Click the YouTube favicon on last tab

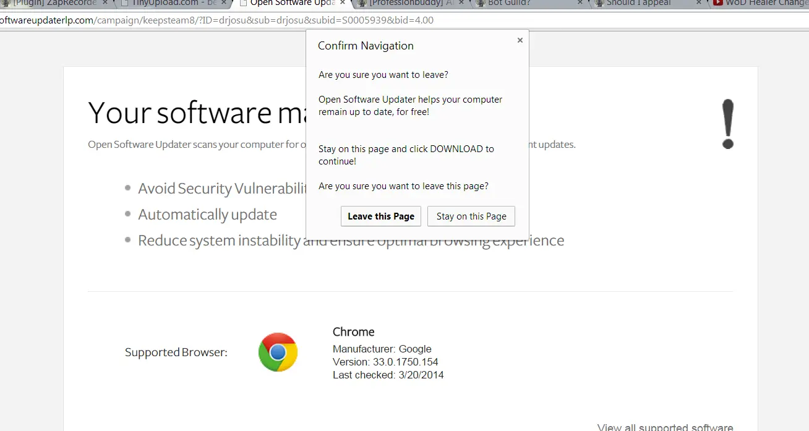click(717, 3)
